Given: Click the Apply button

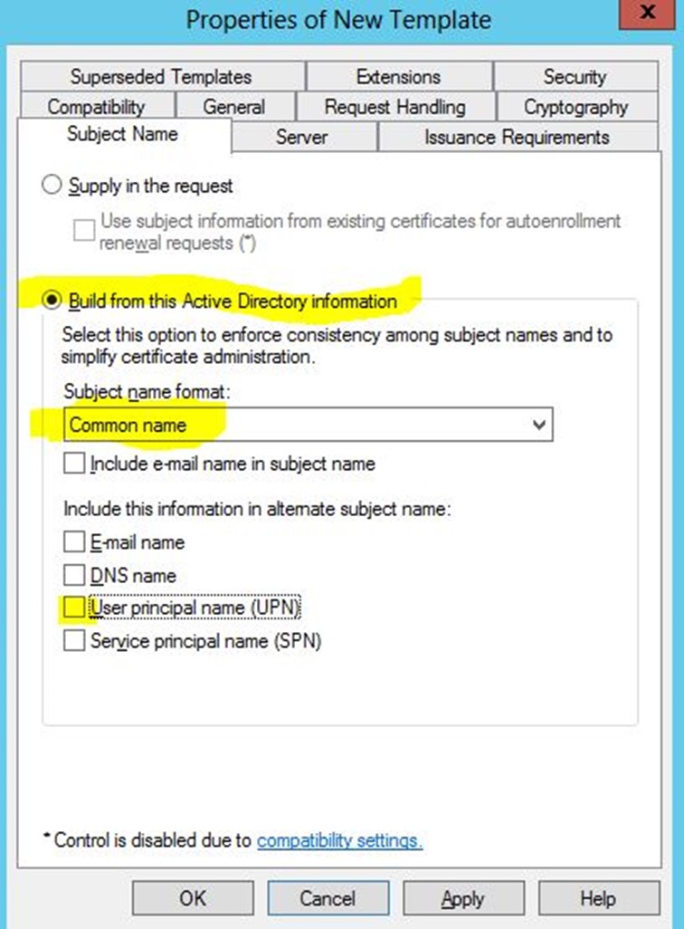Looking at the screenshot, I should coord(464,898).
